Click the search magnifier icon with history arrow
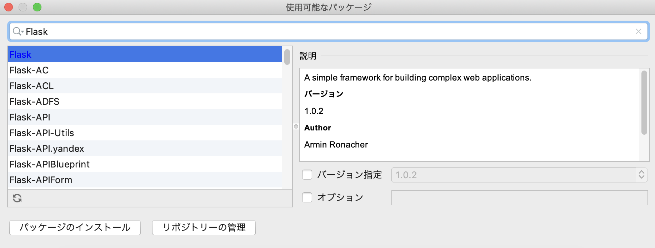 tap(18, 32)
